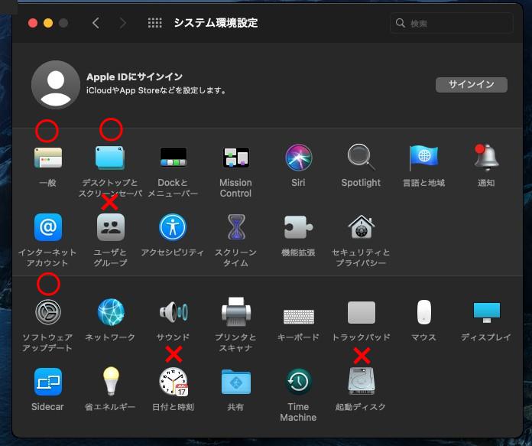Open the Siri preference pane
The width and height of the screenshot is (532, 446).
tap(298, 158)
